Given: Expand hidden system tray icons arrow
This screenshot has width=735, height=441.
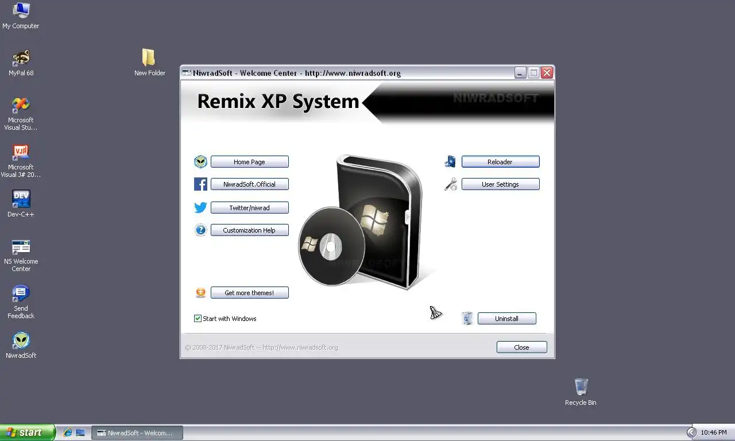Looking at the screenshot, I should tap(692, 432).
